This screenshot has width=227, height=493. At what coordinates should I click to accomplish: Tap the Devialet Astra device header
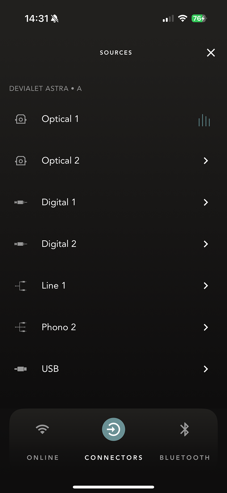coord(45,89)
